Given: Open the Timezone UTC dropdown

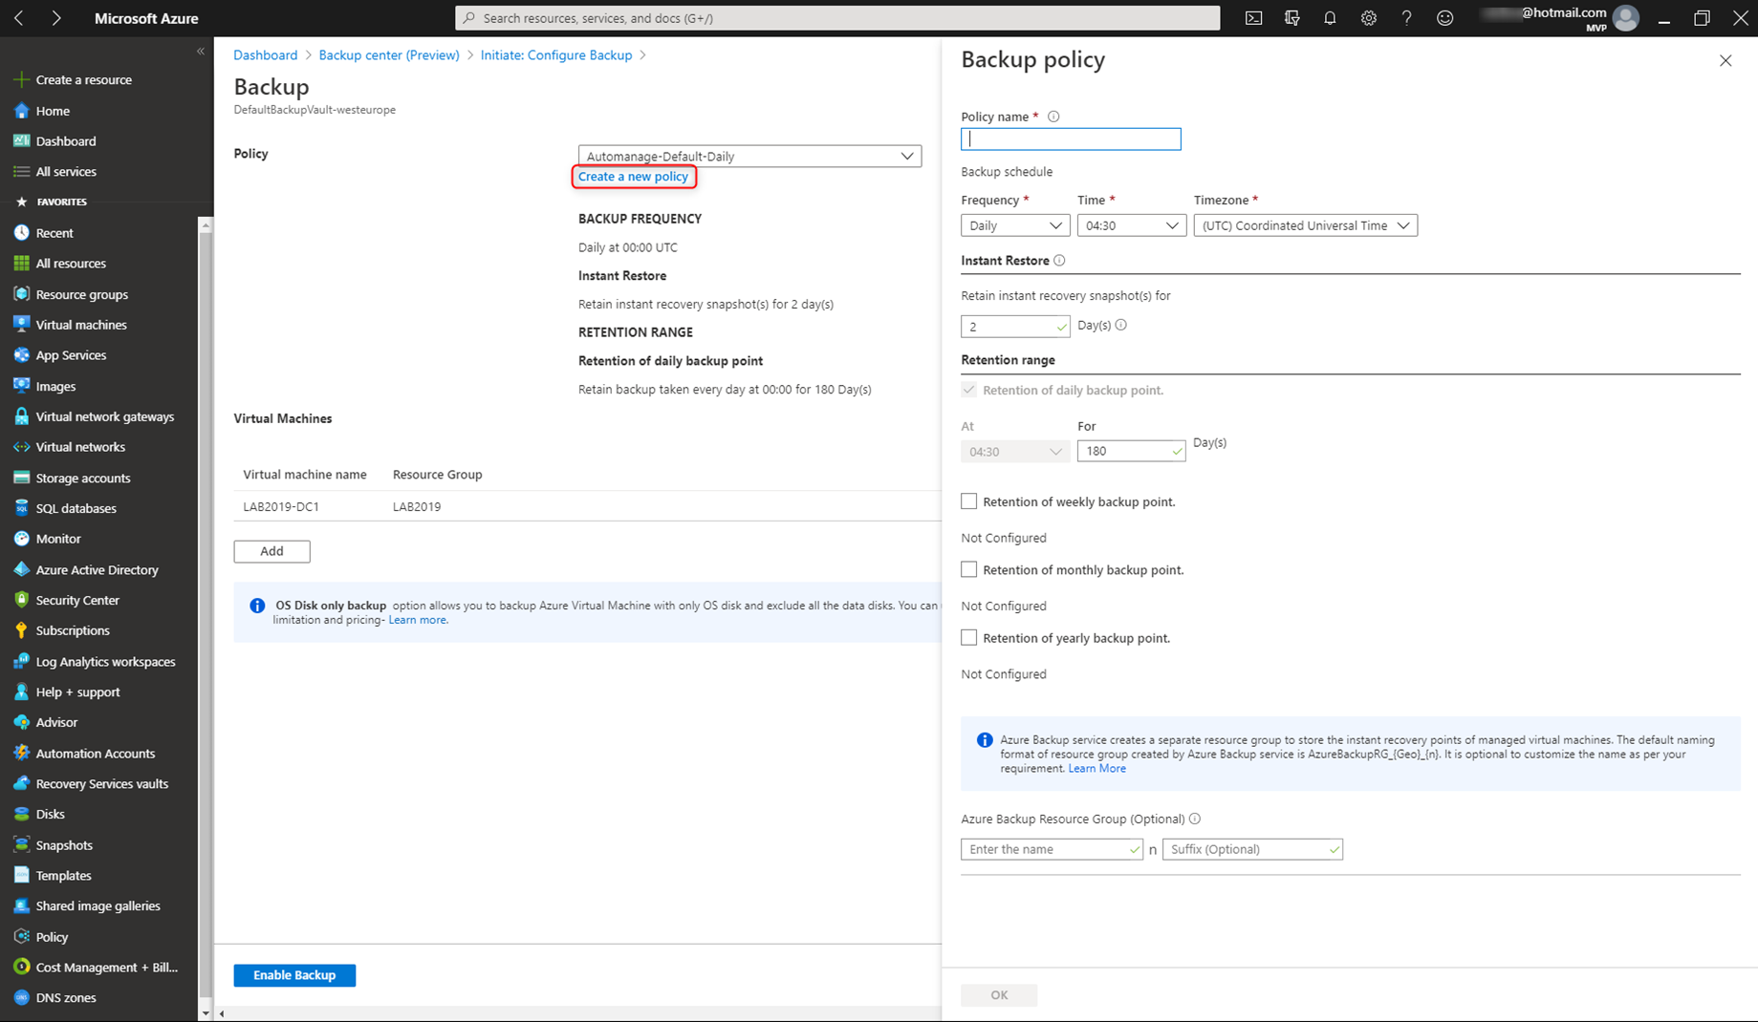Looking at the screenshot, I should click(1305, 225).
